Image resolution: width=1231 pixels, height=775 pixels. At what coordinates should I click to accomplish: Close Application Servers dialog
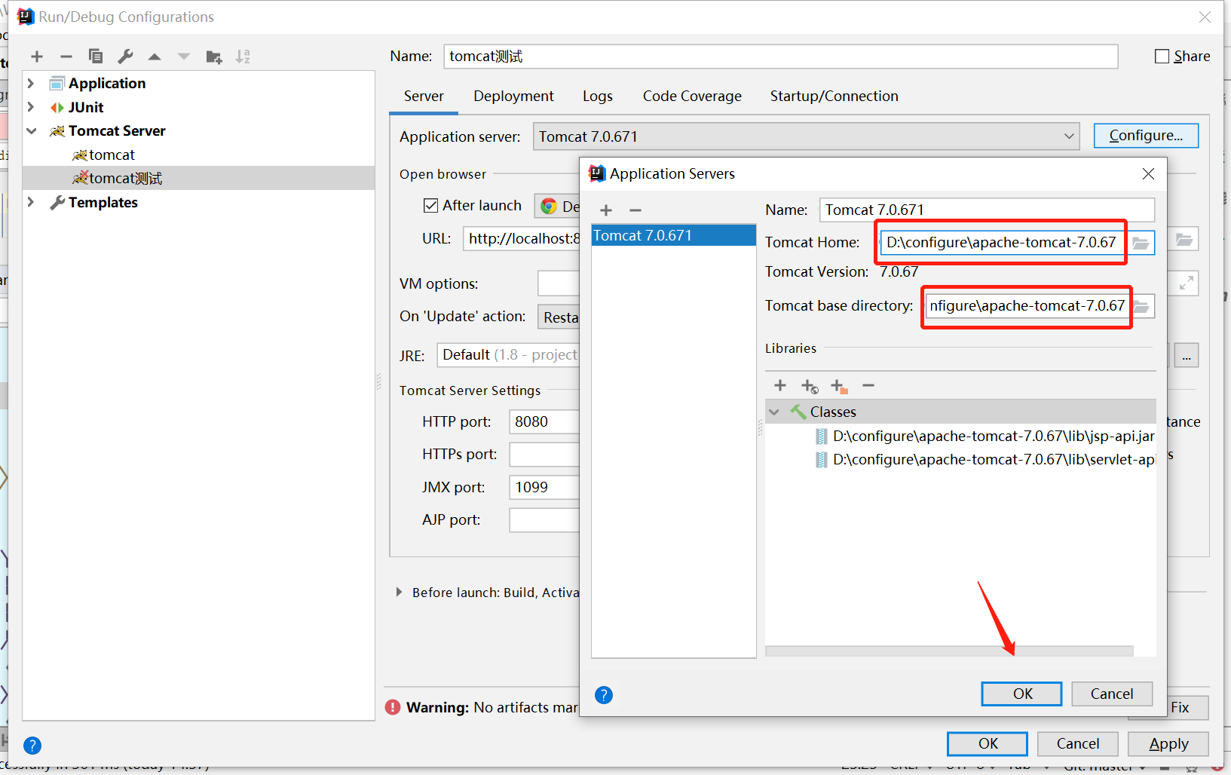click(x=1148, y=174)
